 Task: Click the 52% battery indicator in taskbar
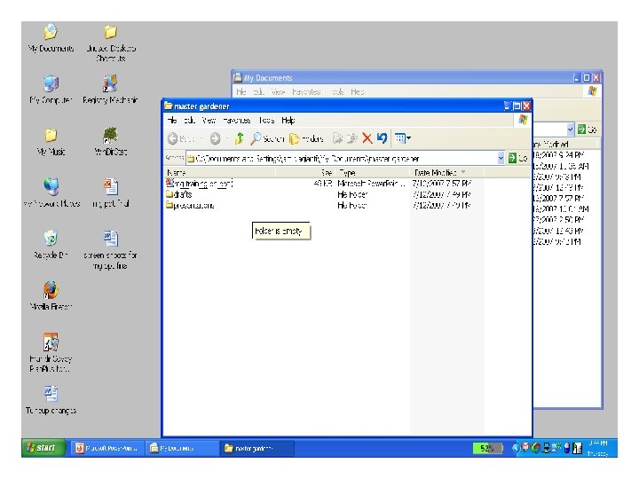[x=487, y=448]
